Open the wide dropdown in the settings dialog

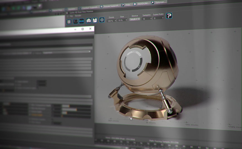tap(67, 52)
